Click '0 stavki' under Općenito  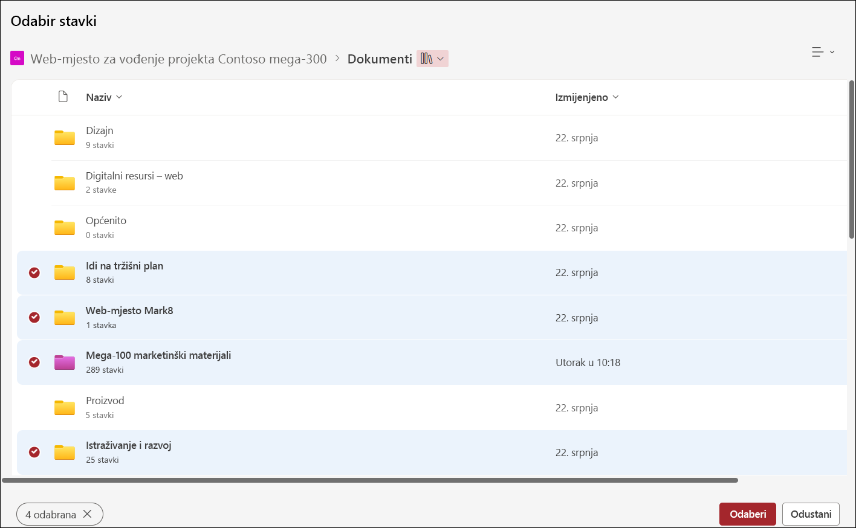click(x=100, y=235)
